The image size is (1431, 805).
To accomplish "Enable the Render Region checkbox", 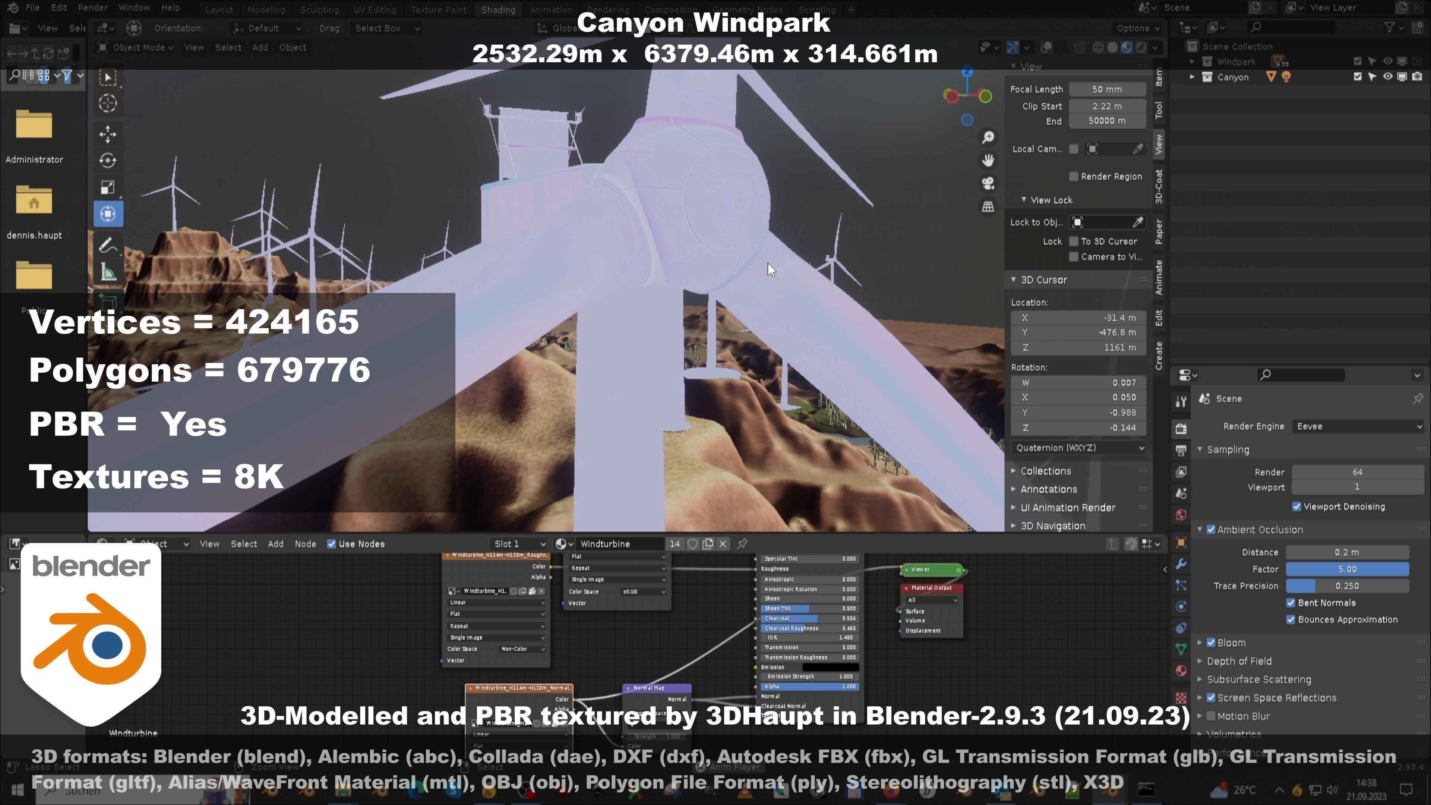I will (x=1073, y=177).
